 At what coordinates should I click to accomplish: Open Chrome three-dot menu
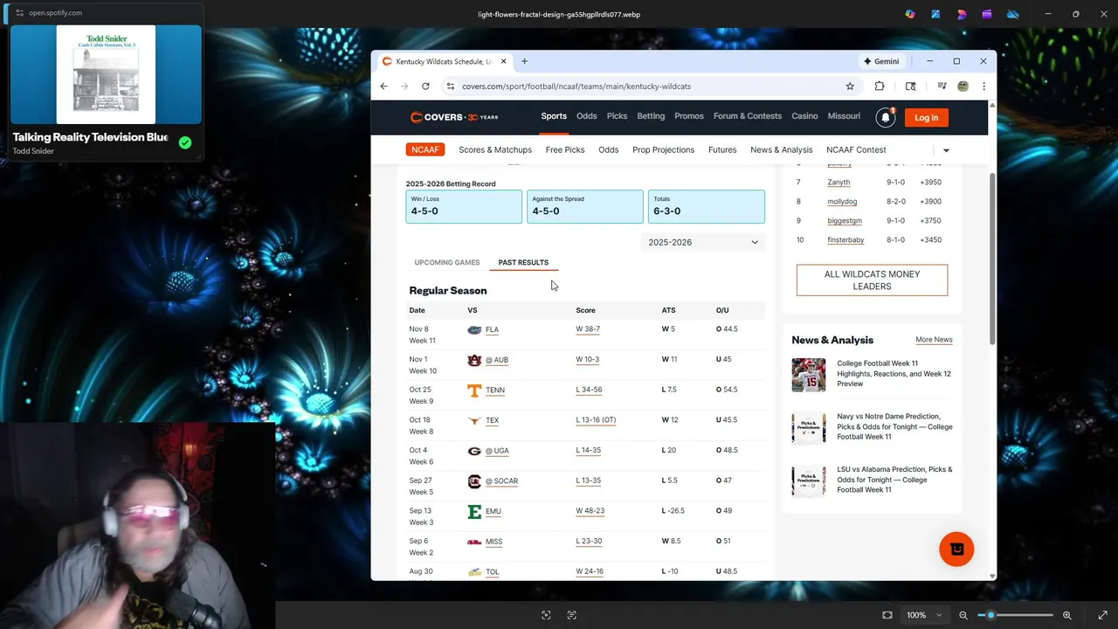983,86
